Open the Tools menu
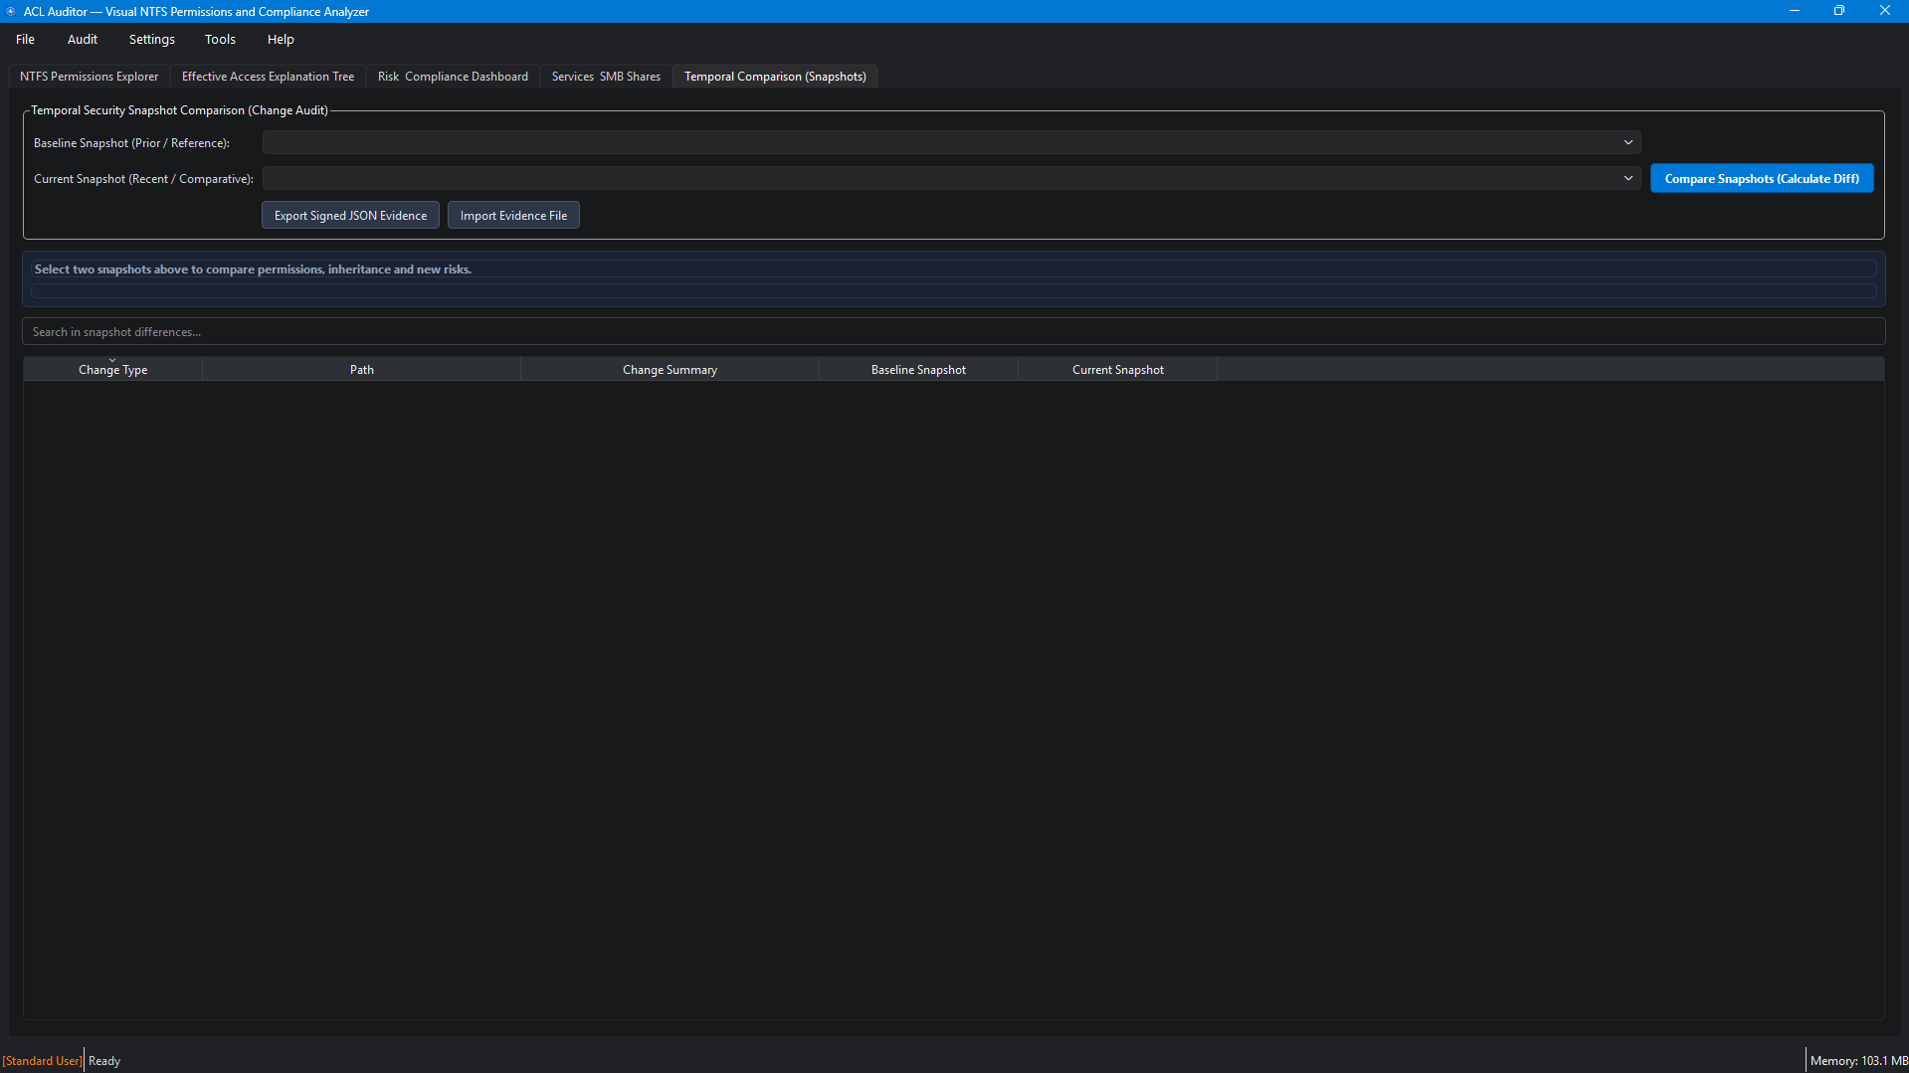The width and height of the screenshot is (1909, 1073). point(220,39)
